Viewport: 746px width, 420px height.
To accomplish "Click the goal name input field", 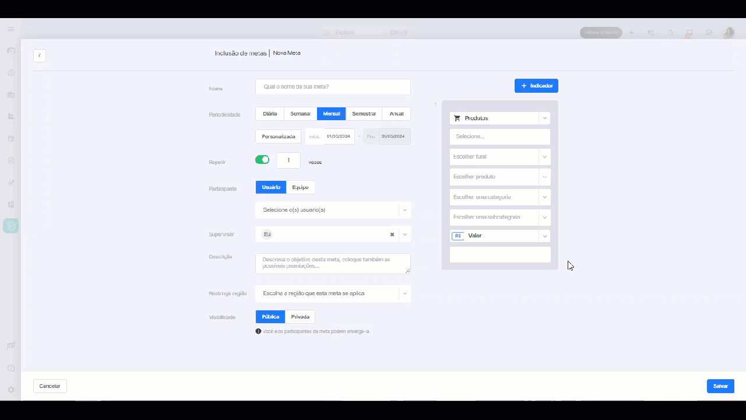I will point(333,87).
